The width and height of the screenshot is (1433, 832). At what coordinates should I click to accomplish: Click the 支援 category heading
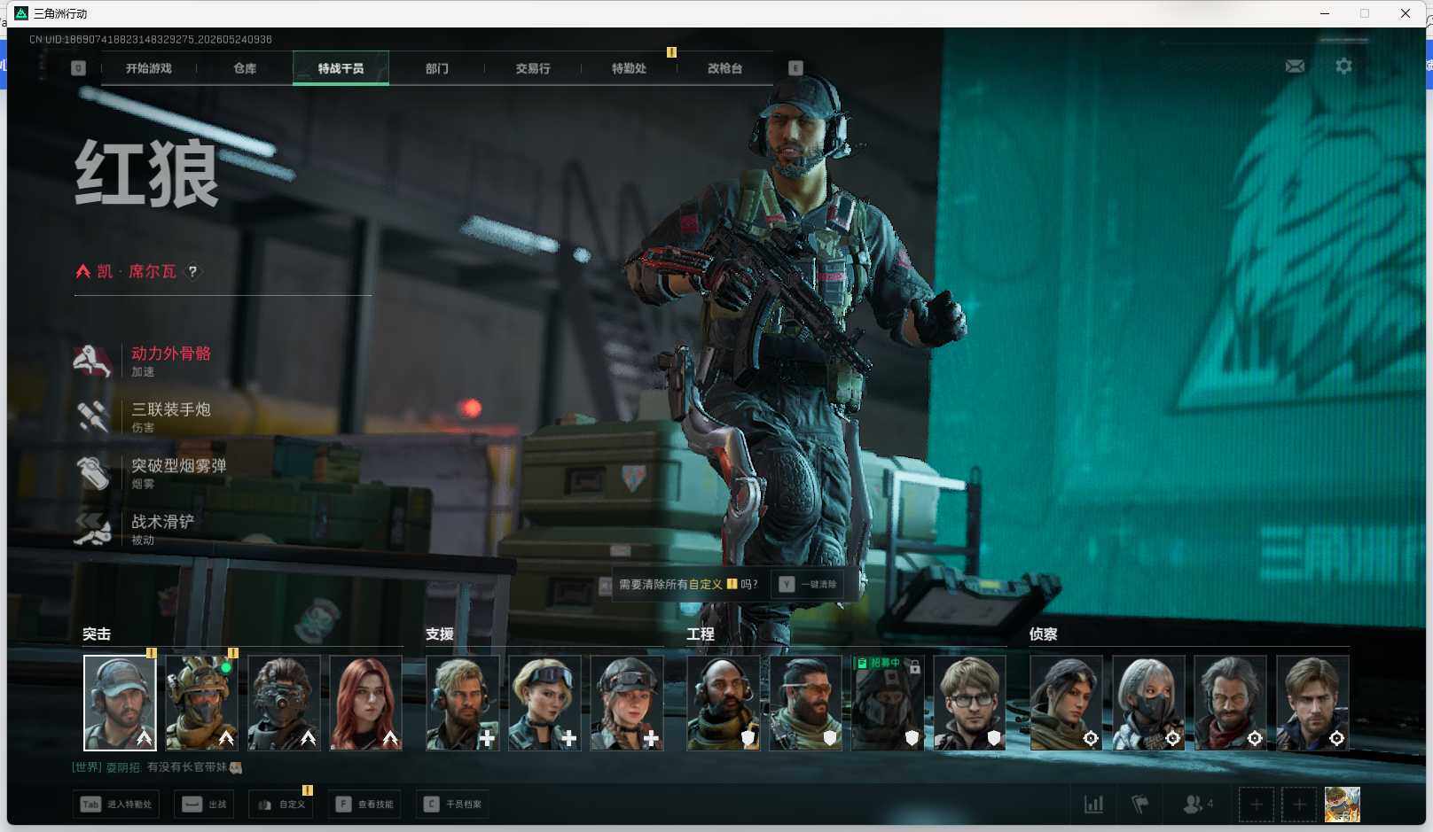(440, 634)
